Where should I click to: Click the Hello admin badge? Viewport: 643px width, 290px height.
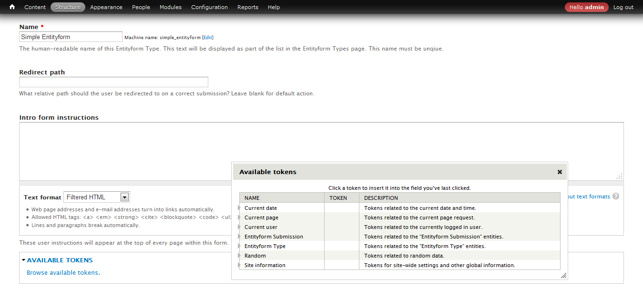(x=586, y=7)
